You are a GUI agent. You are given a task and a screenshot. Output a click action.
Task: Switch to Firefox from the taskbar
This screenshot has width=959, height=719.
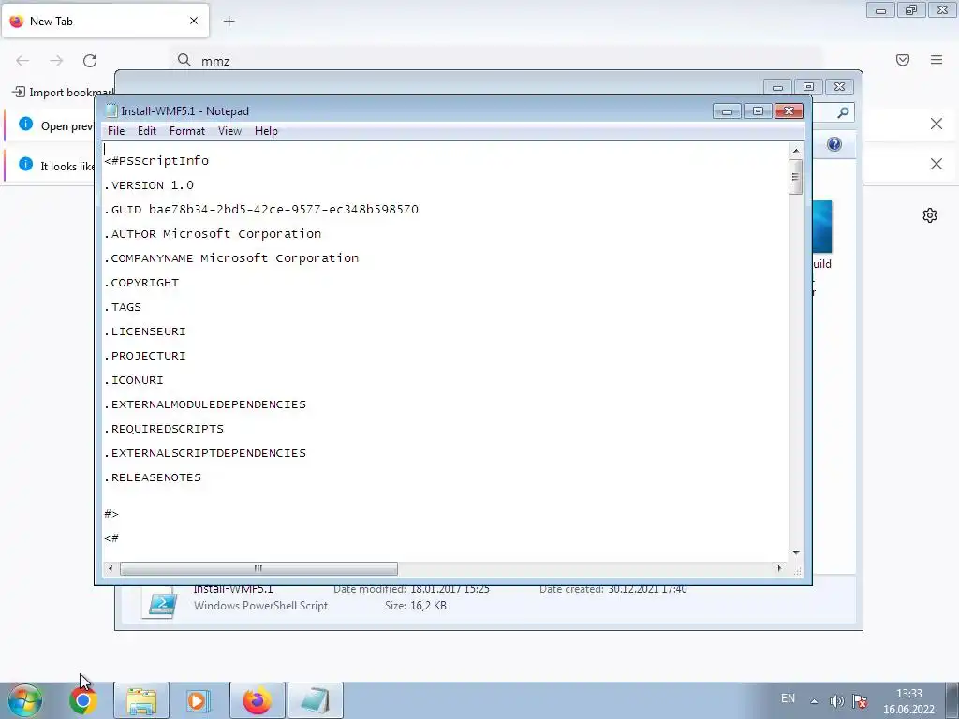(257, 700)
